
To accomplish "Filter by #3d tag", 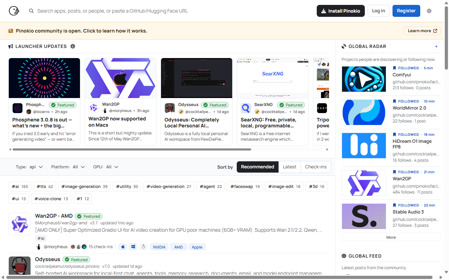I will point(316,187).
